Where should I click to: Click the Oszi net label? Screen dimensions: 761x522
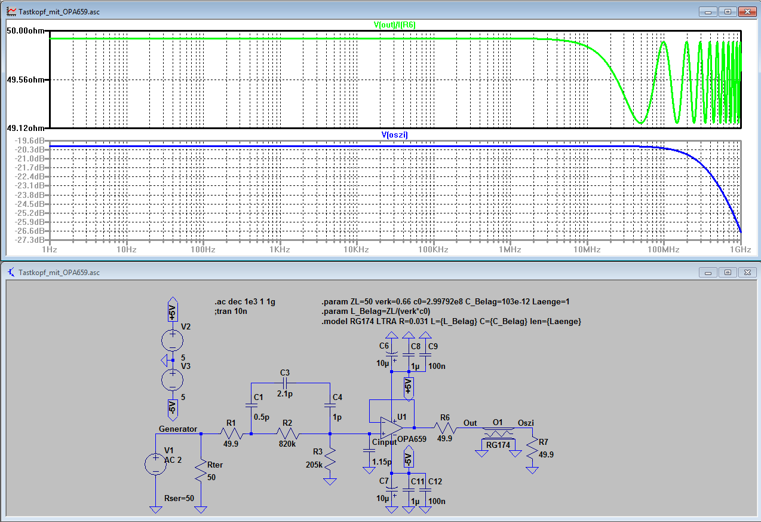(x=526, y=423)
